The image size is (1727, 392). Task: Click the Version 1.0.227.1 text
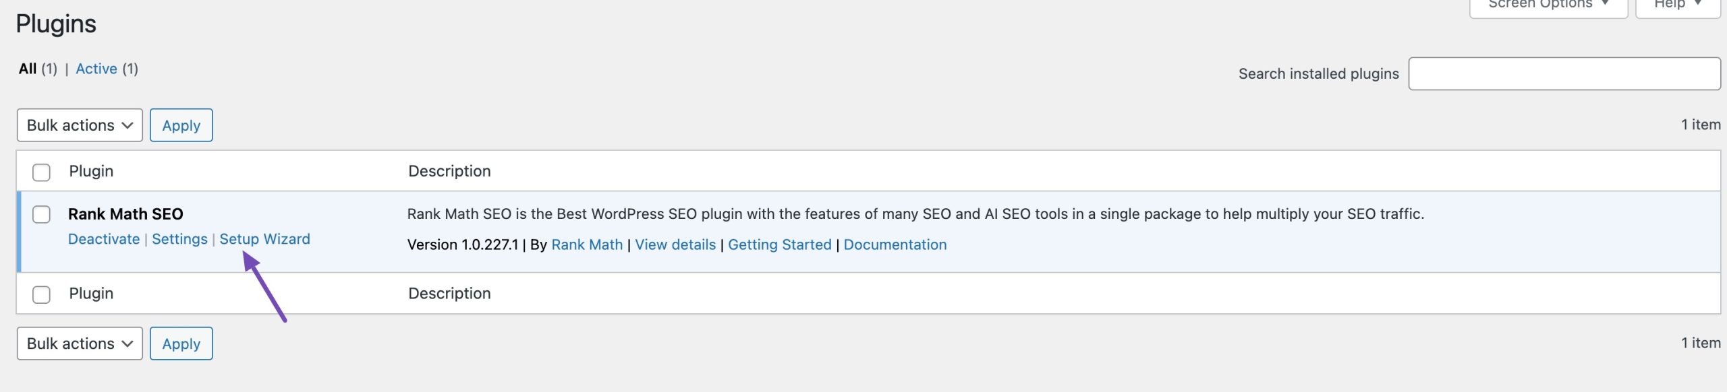click(x=463, y=244)
